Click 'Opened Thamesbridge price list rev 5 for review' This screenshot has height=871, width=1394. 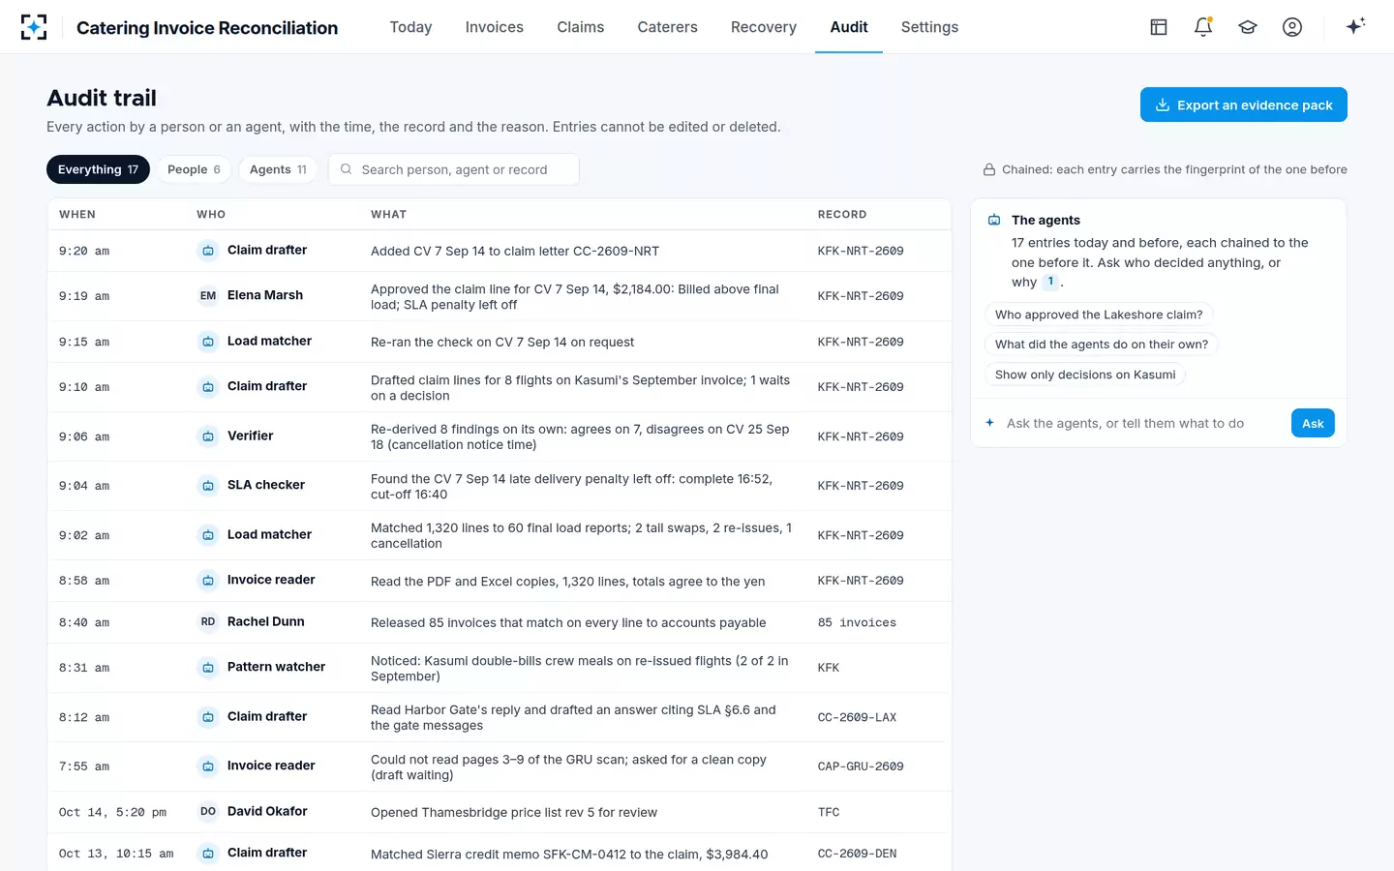514,812
